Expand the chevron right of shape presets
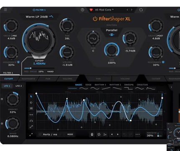180x151 pixels. click(x=171, y=87)
